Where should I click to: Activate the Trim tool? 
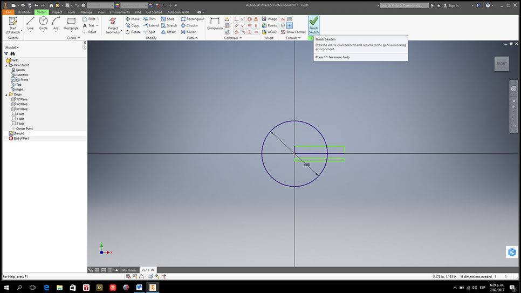click(x=149, y=19)
